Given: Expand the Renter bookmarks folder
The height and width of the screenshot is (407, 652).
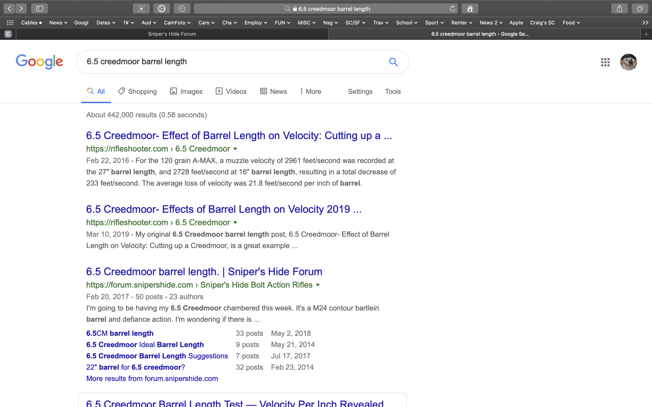Looking at the screenshot, I should (462, 23).
